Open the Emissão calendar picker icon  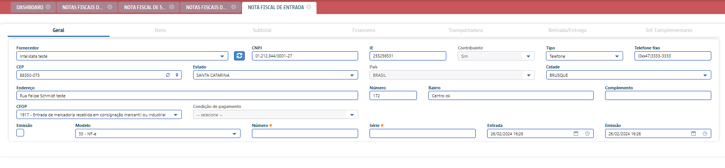click(694, 134)
